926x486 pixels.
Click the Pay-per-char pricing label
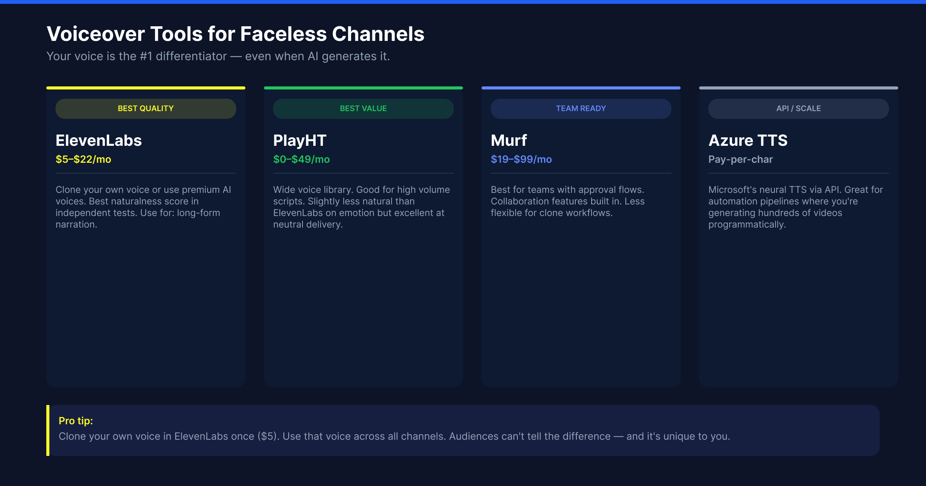(740, 160)
